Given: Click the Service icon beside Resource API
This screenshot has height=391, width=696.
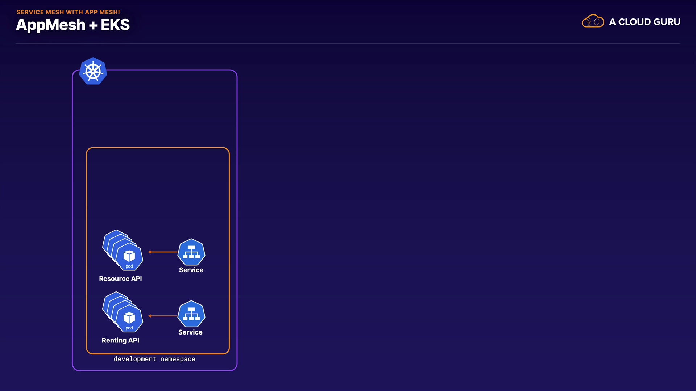Looking at the screenshot, I should (x=191, y=252).
